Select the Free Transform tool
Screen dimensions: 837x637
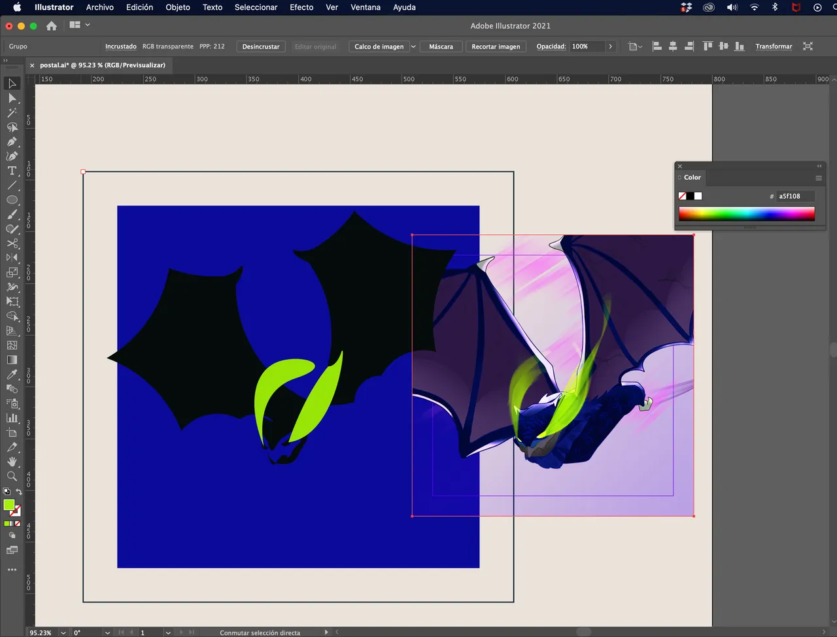coord(12,301)
